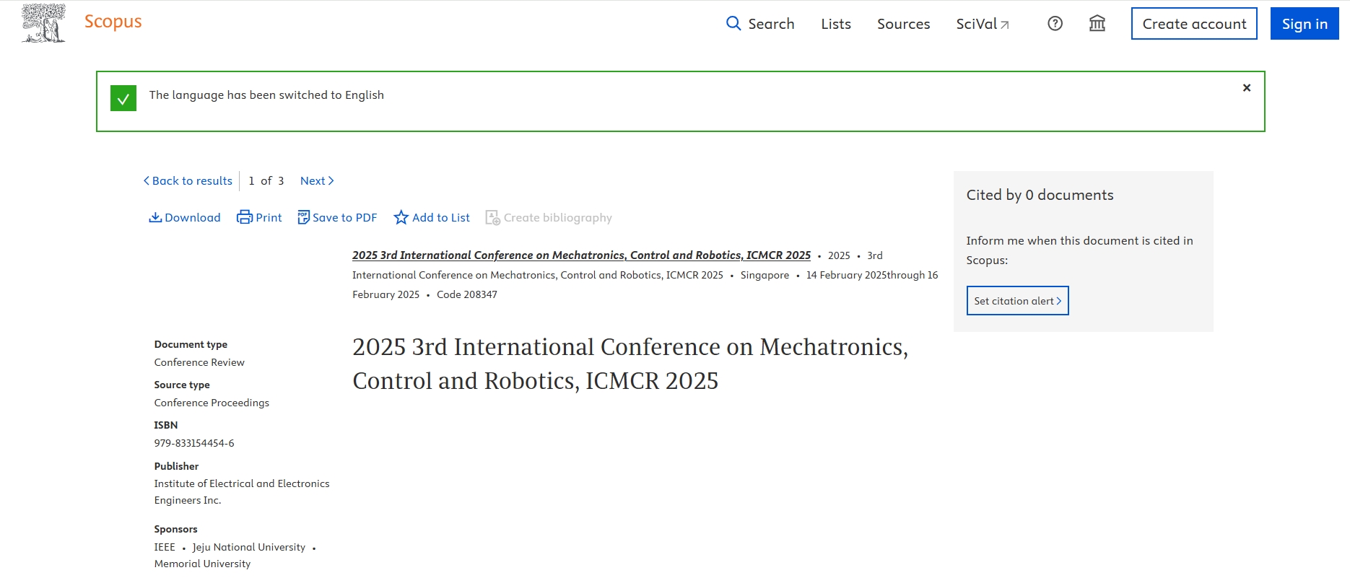This screenshot has height=578, width=1350.
Task: Click the Search magnifier icon
Action: pyautogui.click(x=733, y=23)
